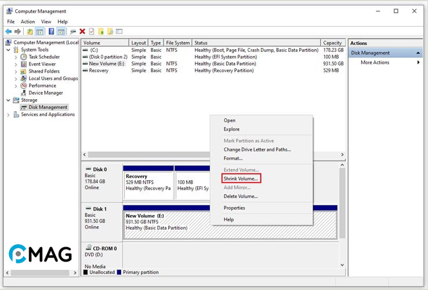This screenshot has height=290, width=428.
Task: Open Task Scheduler in the tree
Action: tap(44, 57)
